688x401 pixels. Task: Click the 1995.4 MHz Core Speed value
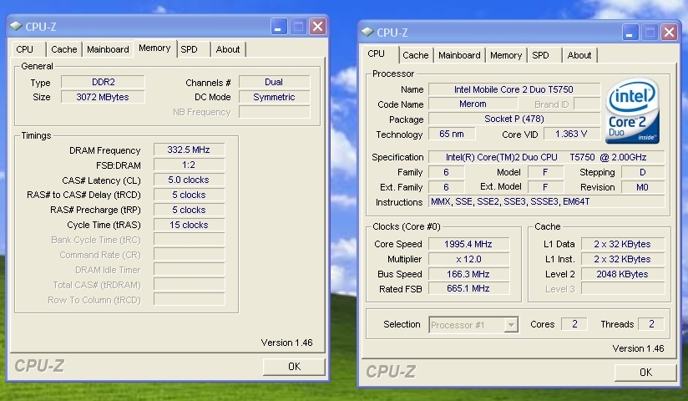point(468,244)
